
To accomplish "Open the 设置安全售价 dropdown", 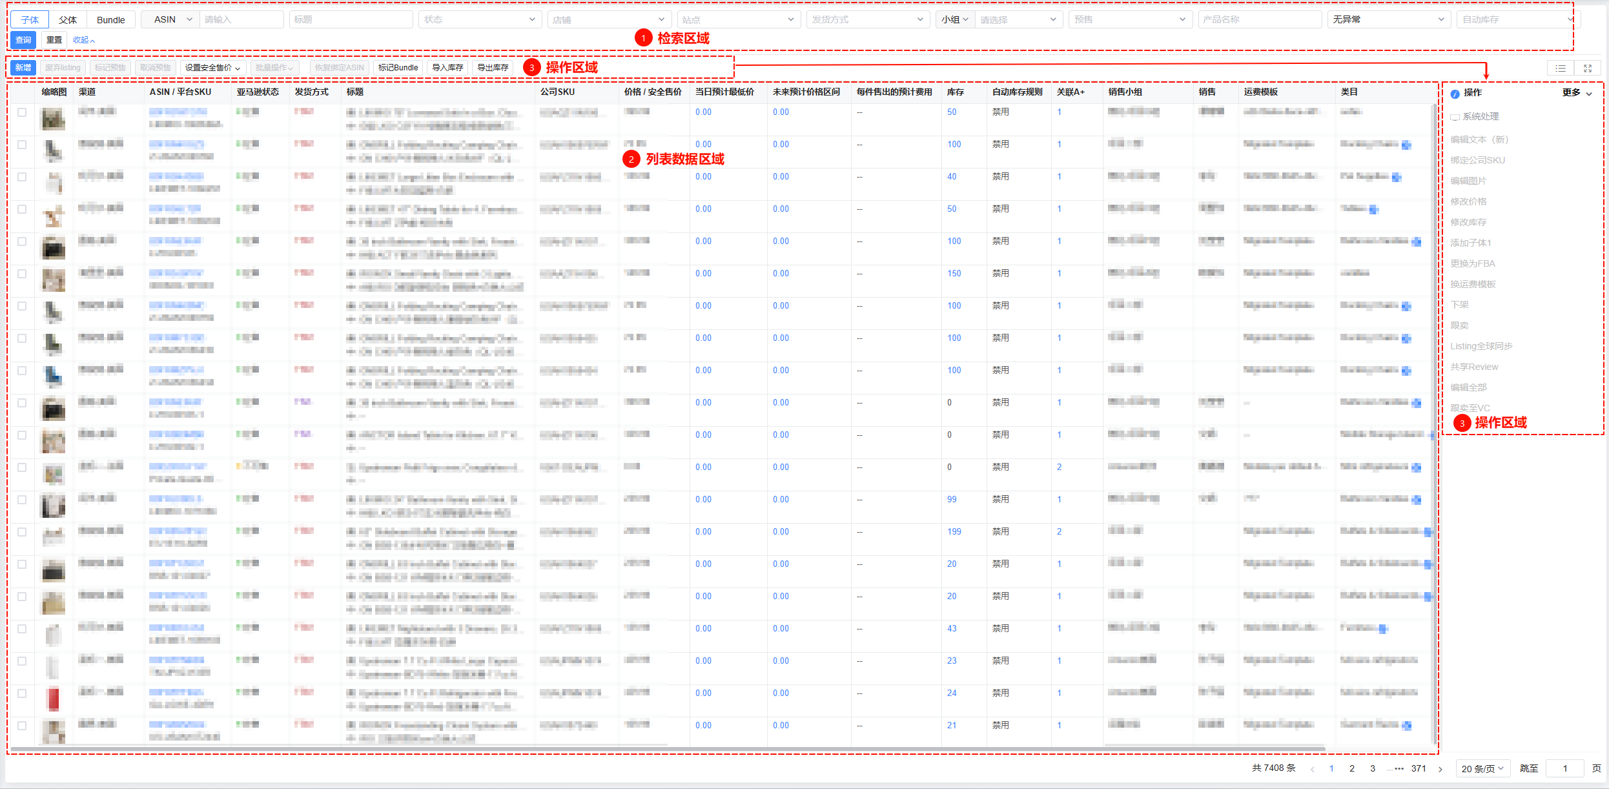I will coord(212,68).
